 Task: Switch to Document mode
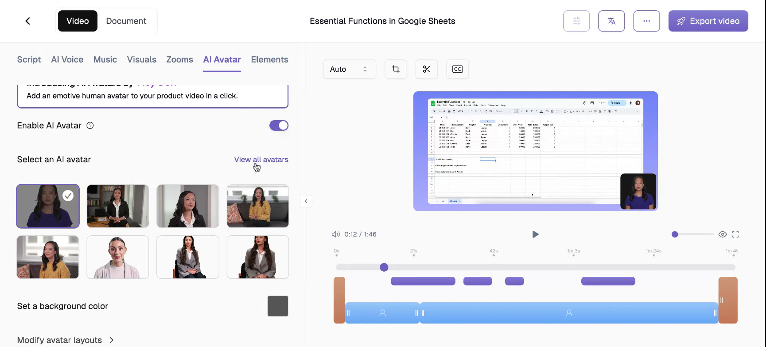pyautogui.click(x=126, y=21)
